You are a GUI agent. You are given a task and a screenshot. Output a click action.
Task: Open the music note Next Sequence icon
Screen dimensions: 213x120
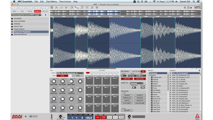click(x=82, y=8)
